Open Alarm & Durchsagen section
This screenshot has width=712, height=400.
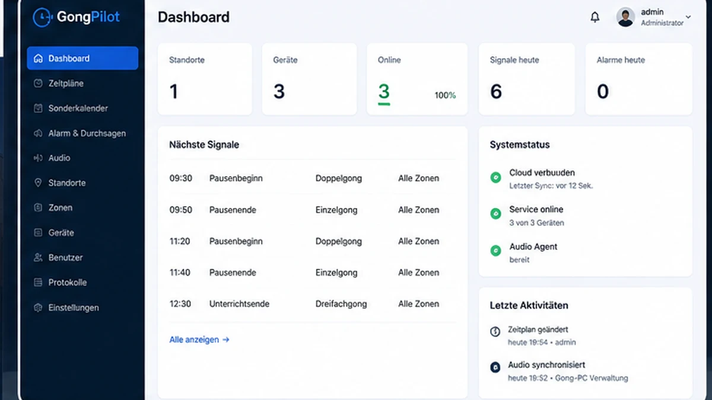[82, 133]
